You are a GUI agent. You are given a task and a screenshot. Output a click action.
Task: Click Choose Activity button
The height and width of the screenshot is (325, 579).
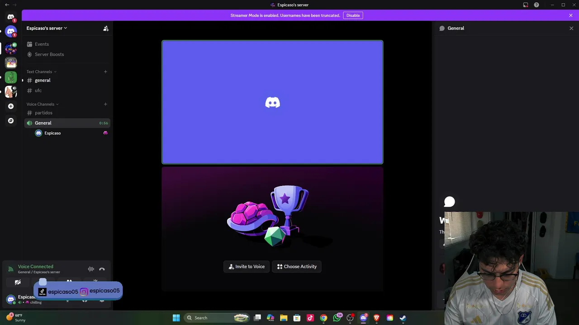point(297,267)
